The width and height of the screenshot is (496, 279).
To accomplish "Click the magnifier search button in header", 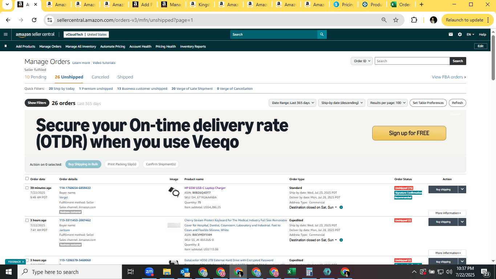I will [x=322, y=35].
